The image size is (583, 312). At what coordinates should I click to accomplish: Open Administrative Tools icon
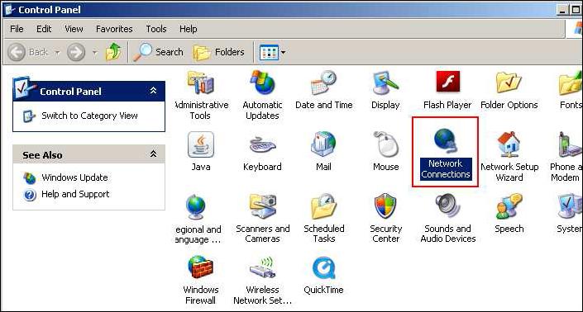click(201, 95)
